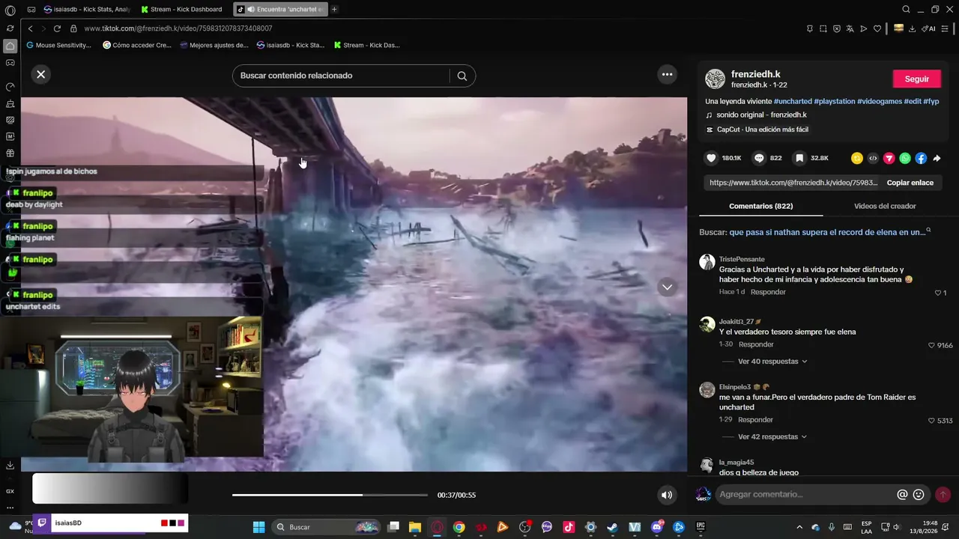Open the browser AI assistant button
This screenshot has width=959, height=539.
tap(929, 28)
